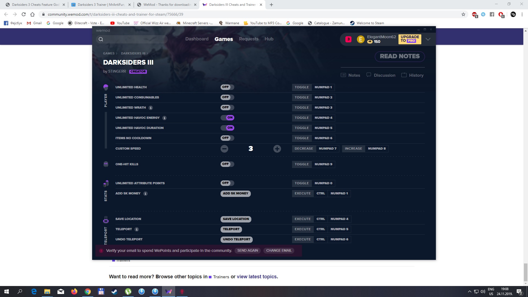Open Chrome's three-dot menu

click(x=522, y=14)
